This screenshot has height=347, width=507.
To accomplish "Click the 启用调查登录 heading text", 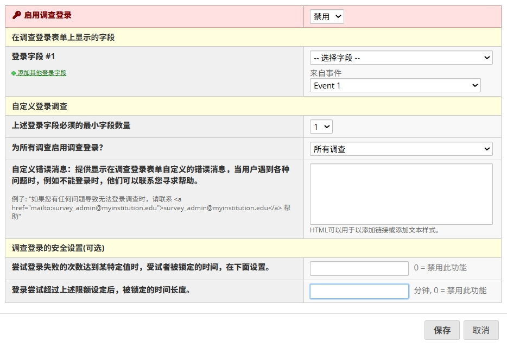I will pos(48,15).
